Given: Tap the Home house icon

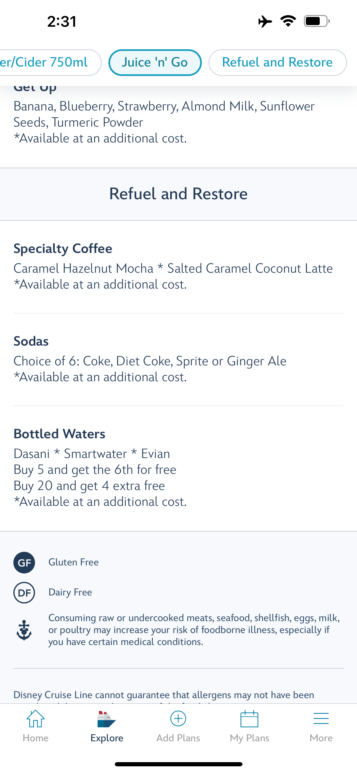Looking at the screenshot, I should click(35, 719).
